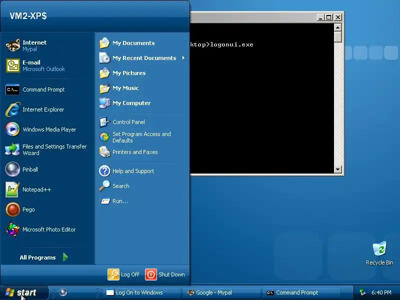
Task: Open Notepad++ icon
Action: pos(12,189)
